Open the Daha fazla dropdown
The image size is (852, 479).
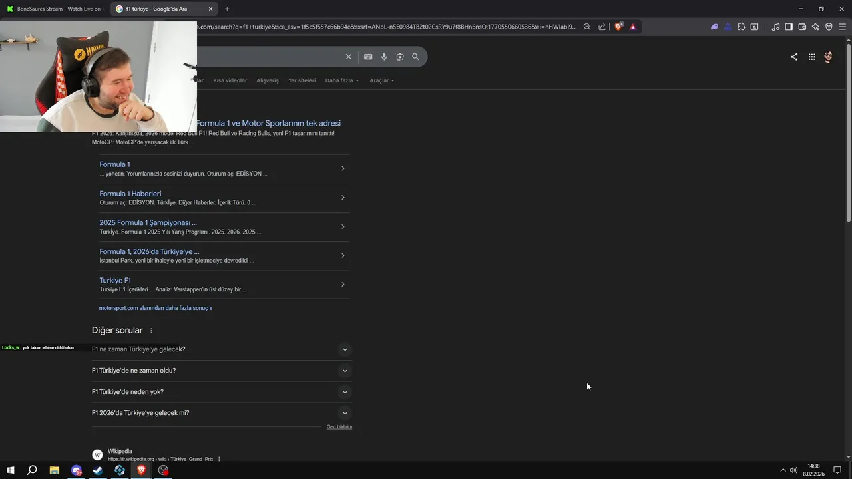(x=341, y=80)
